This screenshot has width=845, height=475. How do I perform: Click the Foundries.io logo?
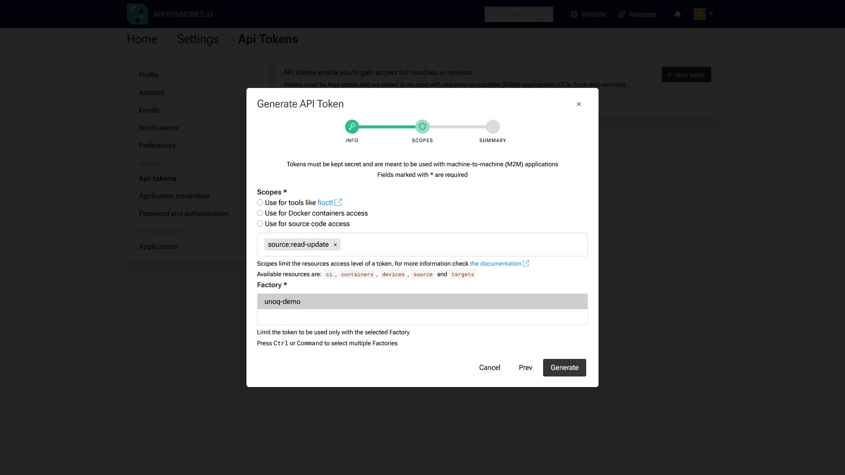[x=136, y=14]
